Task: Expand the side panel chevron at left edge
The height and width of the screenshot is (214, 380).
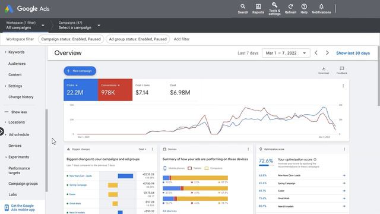Action: click(1, 131)
